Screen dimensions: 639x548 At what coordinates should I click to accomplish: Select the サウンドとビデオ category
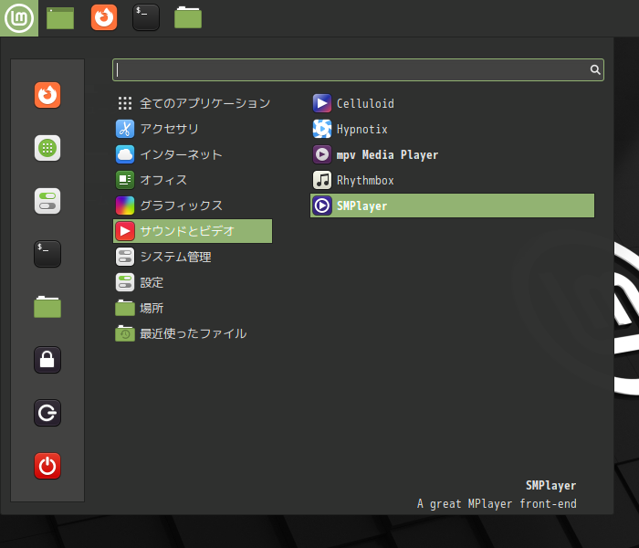[193, 231]
